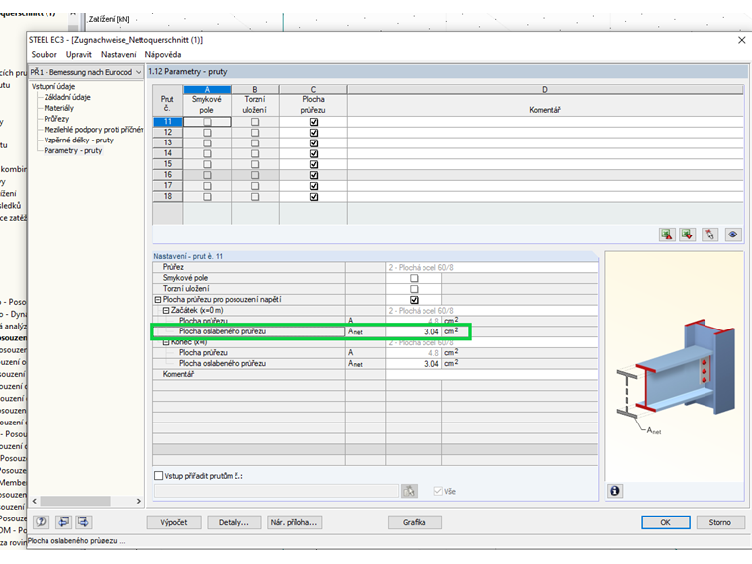
Task: Go to the next table using arrow icon
Action: tap(84, 521)
